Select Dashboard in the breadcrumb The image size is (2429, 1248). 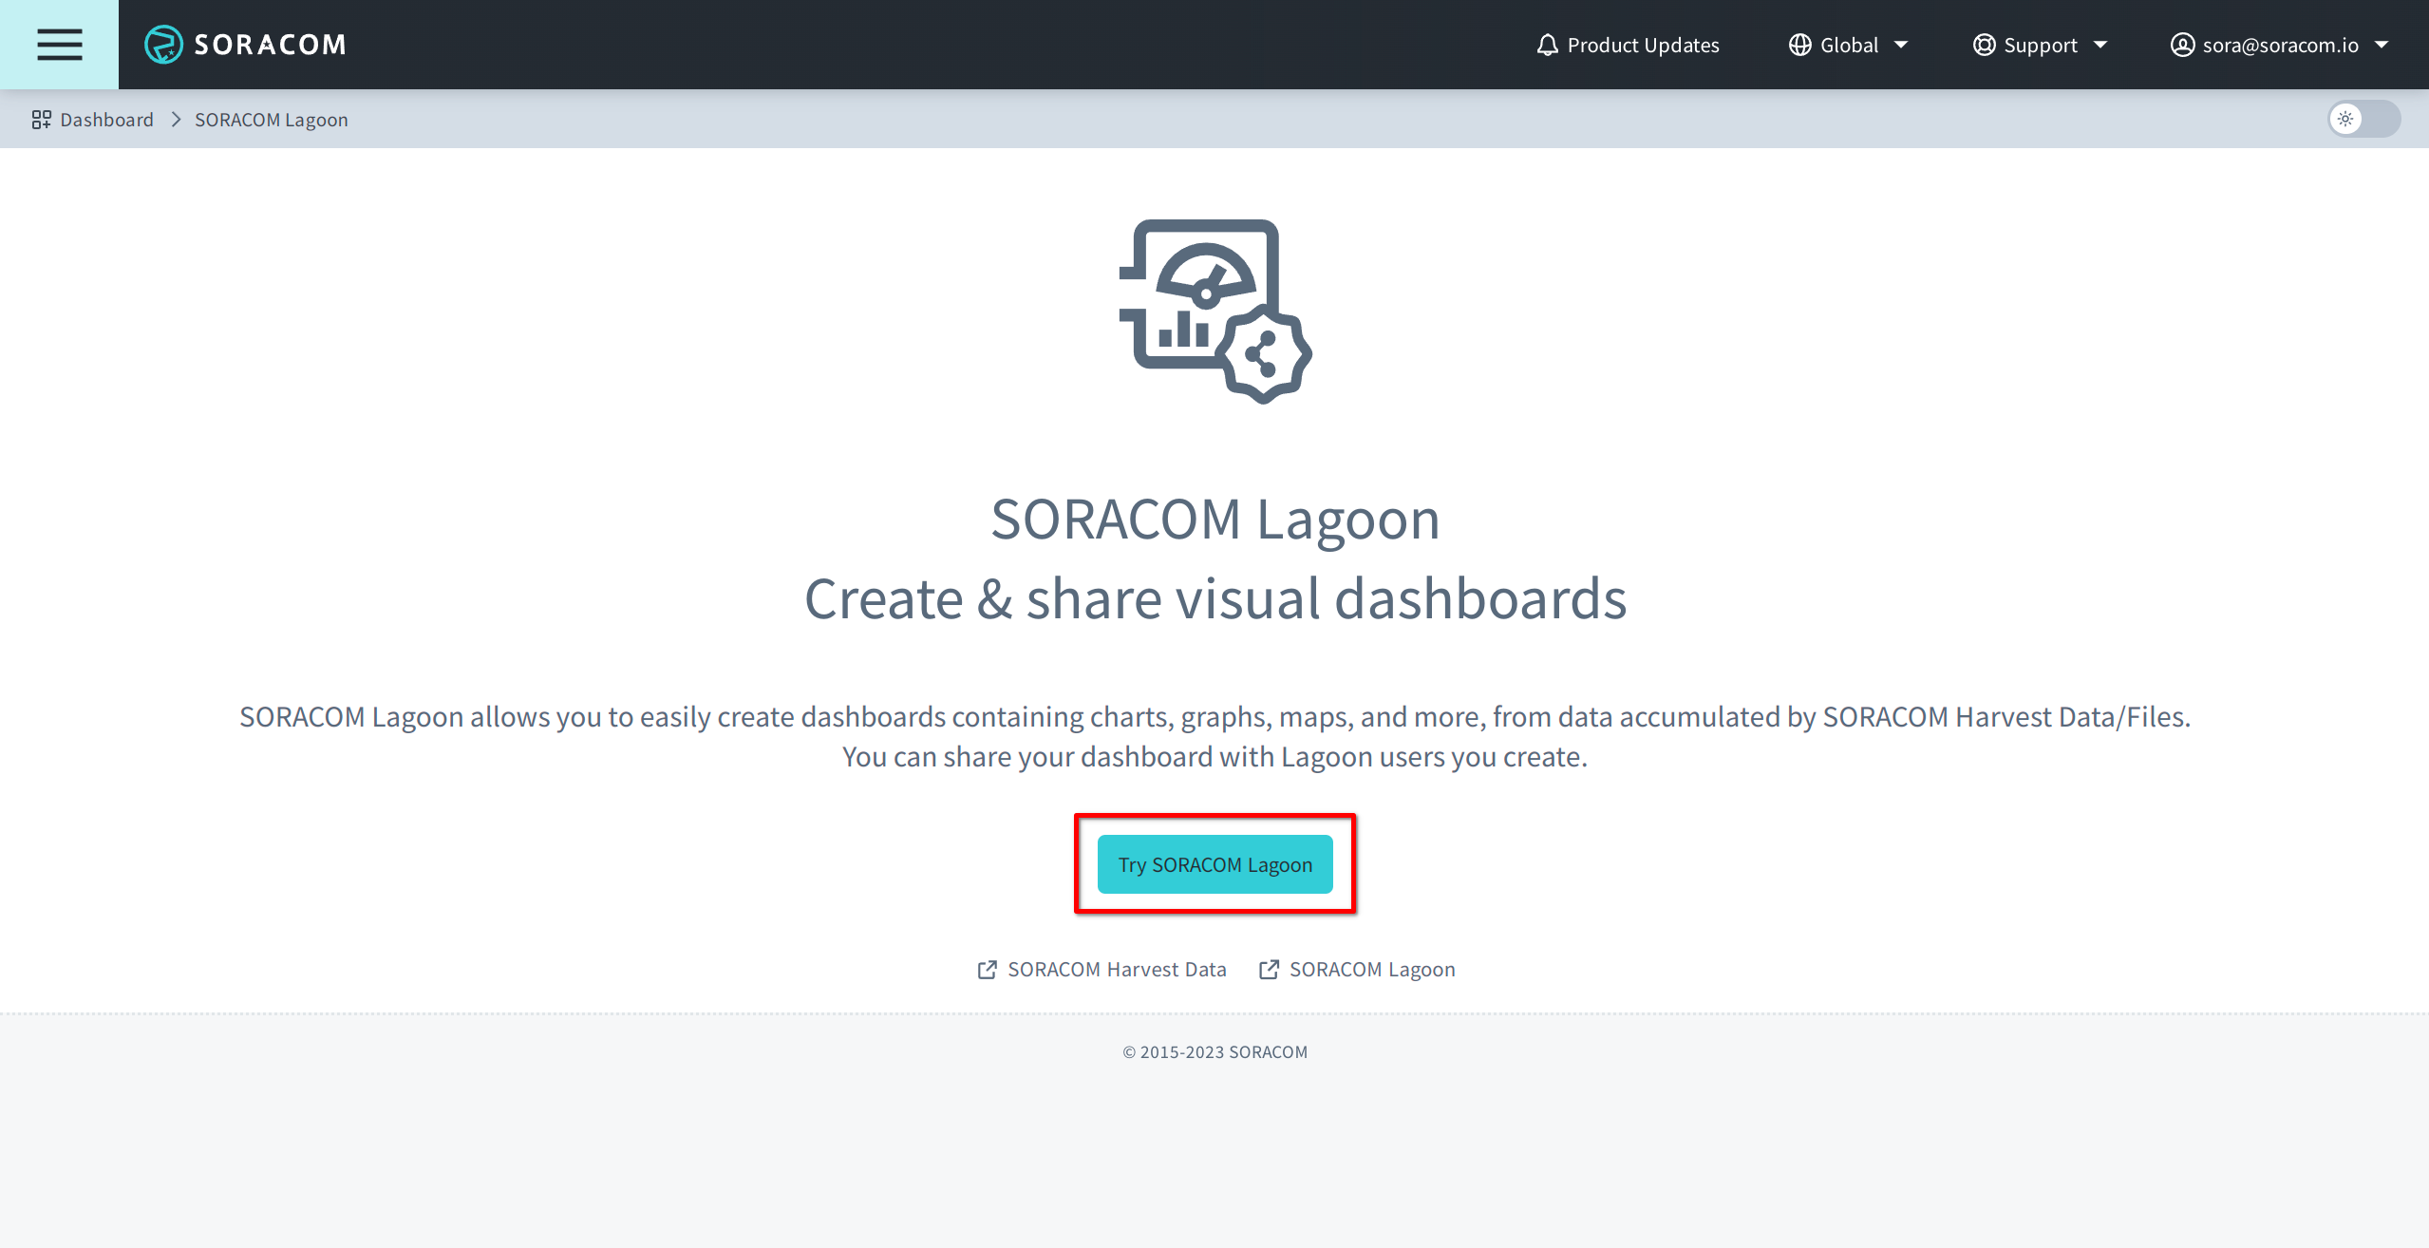pos(105,119)
